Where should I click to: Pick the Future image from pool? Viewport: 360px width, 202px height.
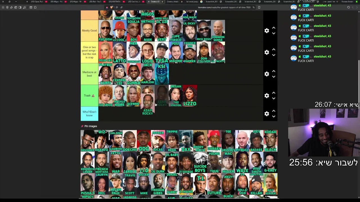(214, 184)
